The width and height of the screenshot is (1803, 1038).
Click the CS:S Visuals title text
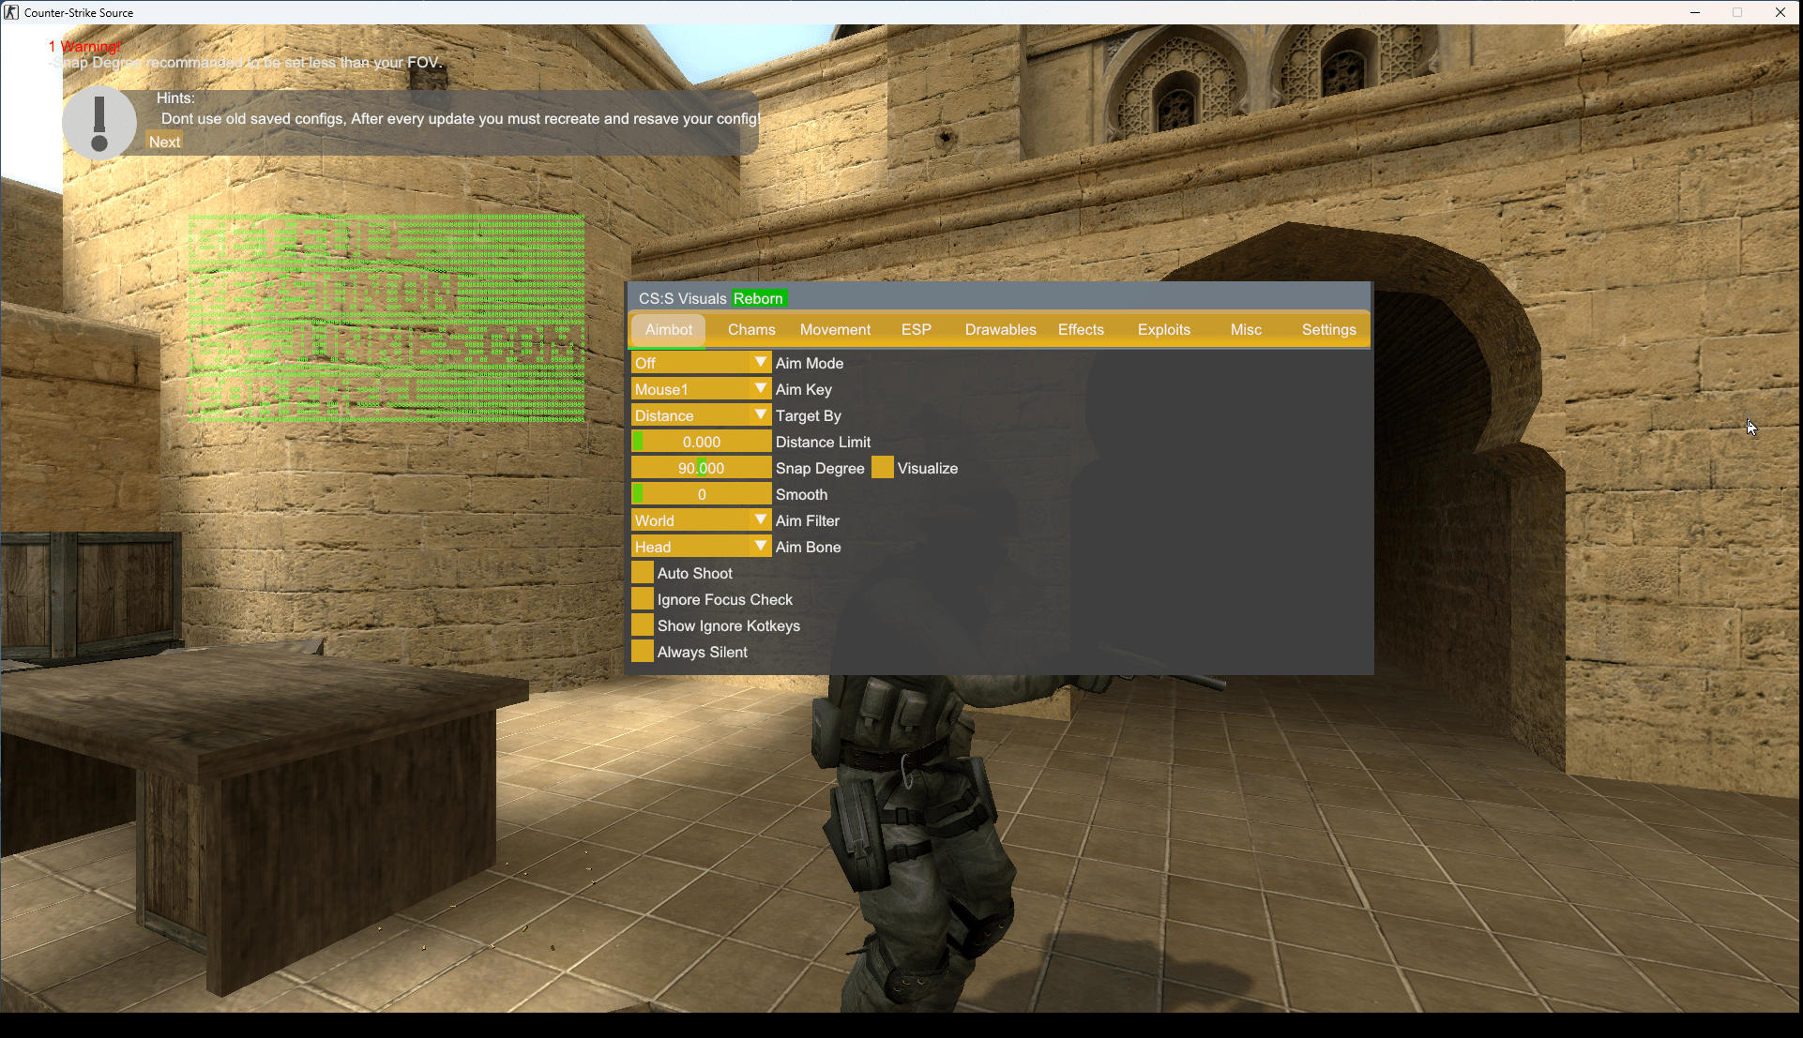682,298
